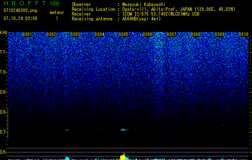Click the faint echo dot near 0304
252x160 pixels.
coord(99,130)
